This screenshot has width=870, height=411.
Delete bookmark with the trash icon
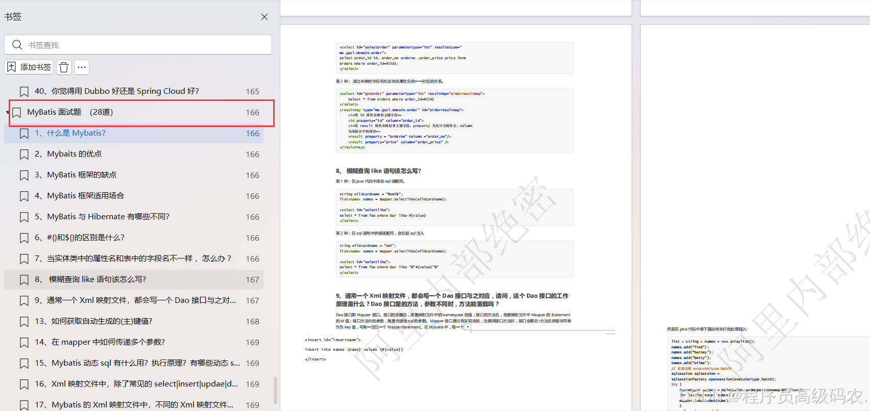pyautogui.click(x=64, y=67)
